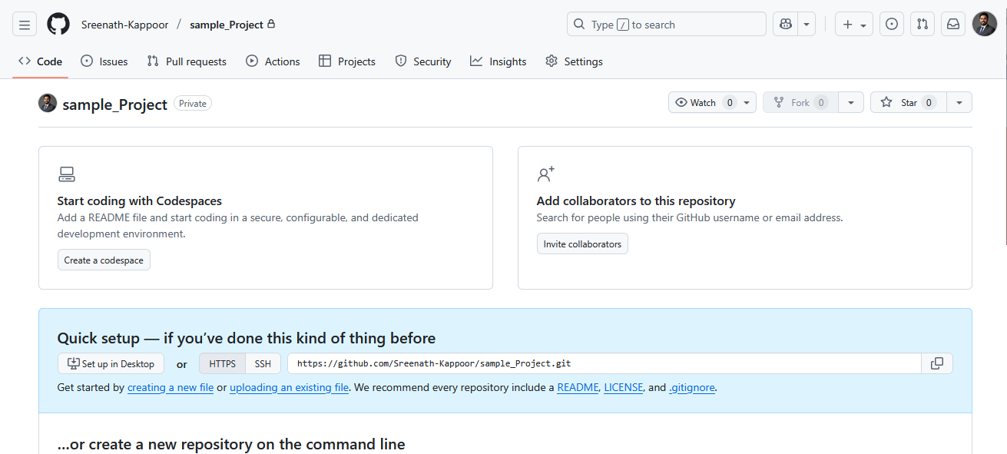
Task: Open the navigation hamburger menu
Action: point(24,24)
